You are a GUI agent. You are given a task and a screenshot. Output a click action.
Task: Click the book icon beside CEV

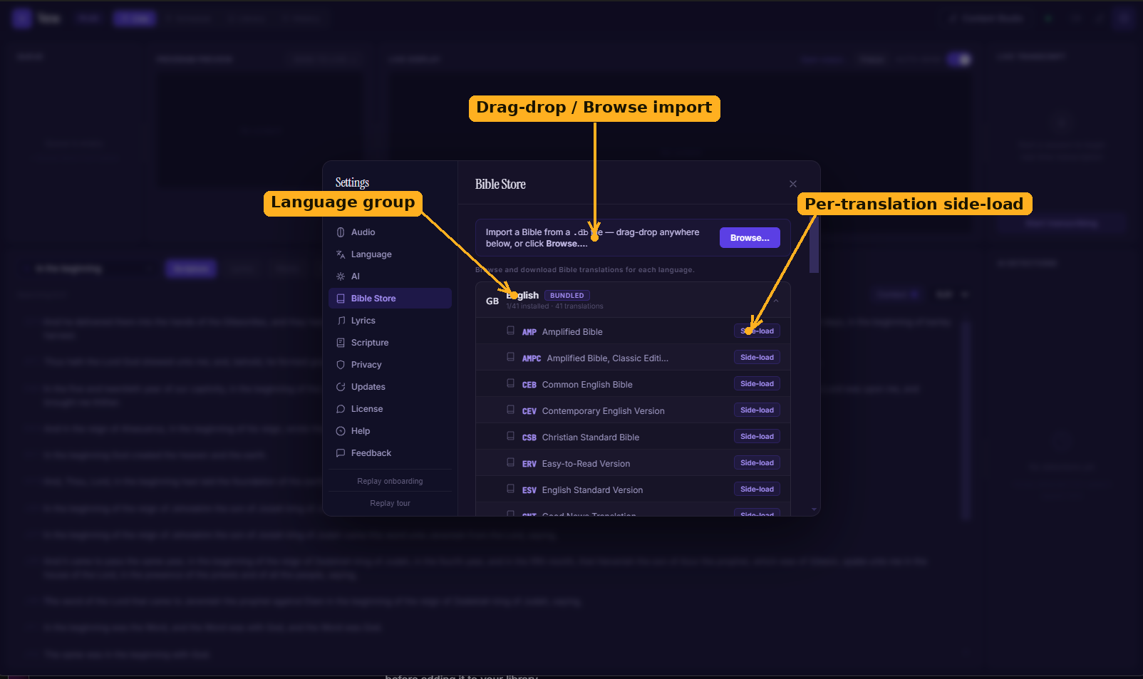510,410
